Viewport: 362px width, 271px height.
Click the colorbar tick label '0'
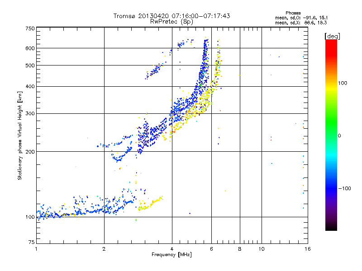point(339,136)
